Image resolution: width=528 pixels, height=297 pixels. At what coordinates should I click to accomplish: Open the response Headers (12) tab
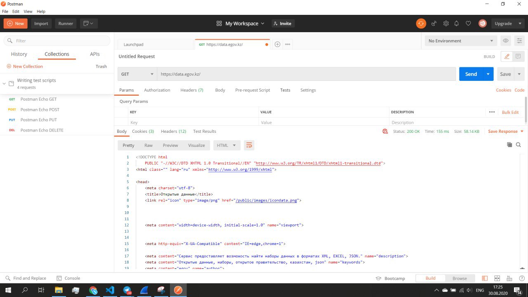(x=173, y=131)
